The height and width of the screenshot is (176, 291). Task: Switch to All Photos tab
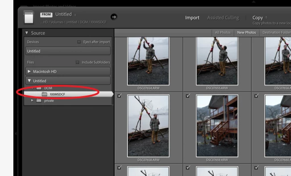point(223,33)
